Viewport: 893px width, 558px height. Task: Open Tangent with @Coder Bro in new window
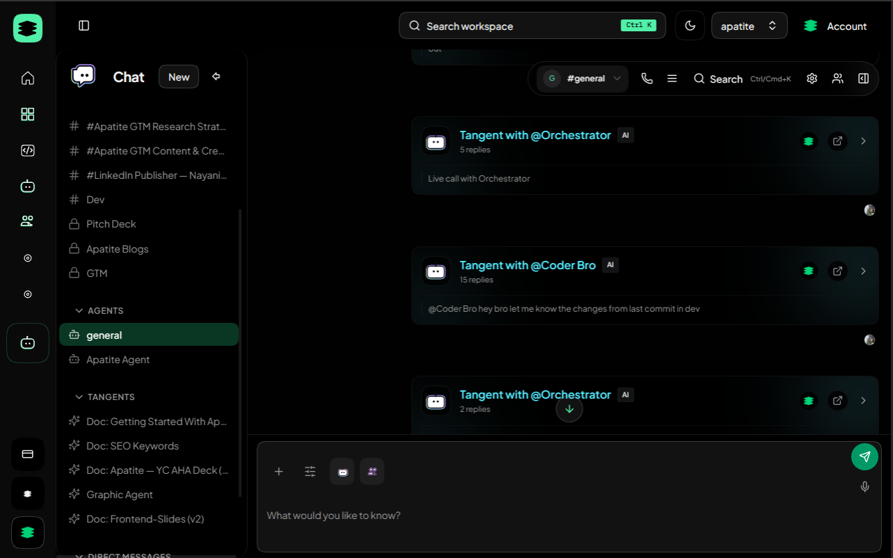837,271
